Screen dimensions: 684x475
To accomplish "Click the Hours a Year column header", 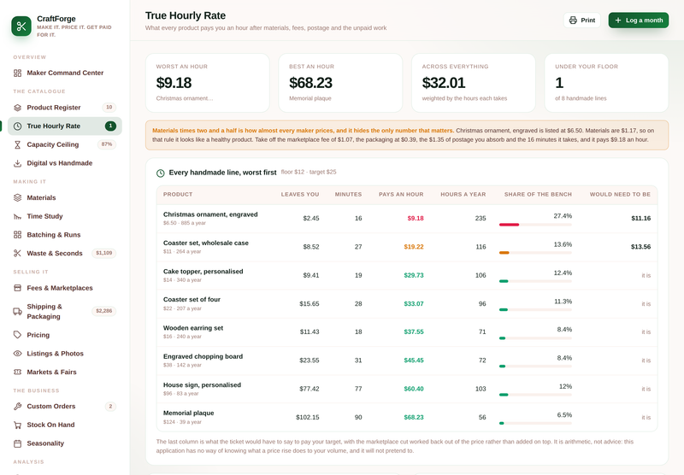I will tap(463, 195).
